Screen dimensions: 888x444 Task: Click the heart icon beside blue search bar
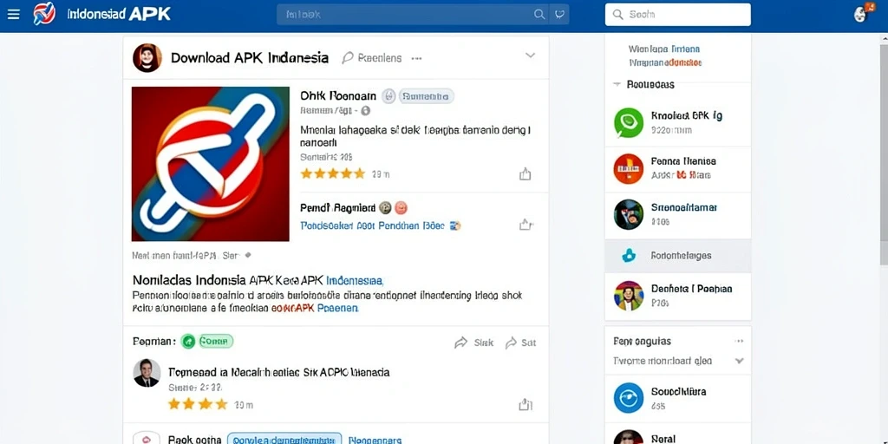pos(559,15)
